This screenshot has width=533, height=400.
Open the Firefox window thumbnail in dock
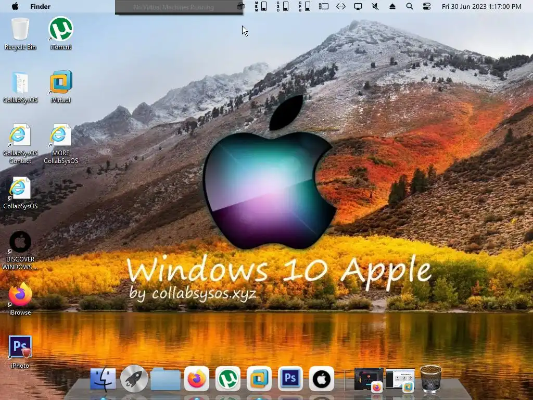pyautogui.click(x=369, y=379)
